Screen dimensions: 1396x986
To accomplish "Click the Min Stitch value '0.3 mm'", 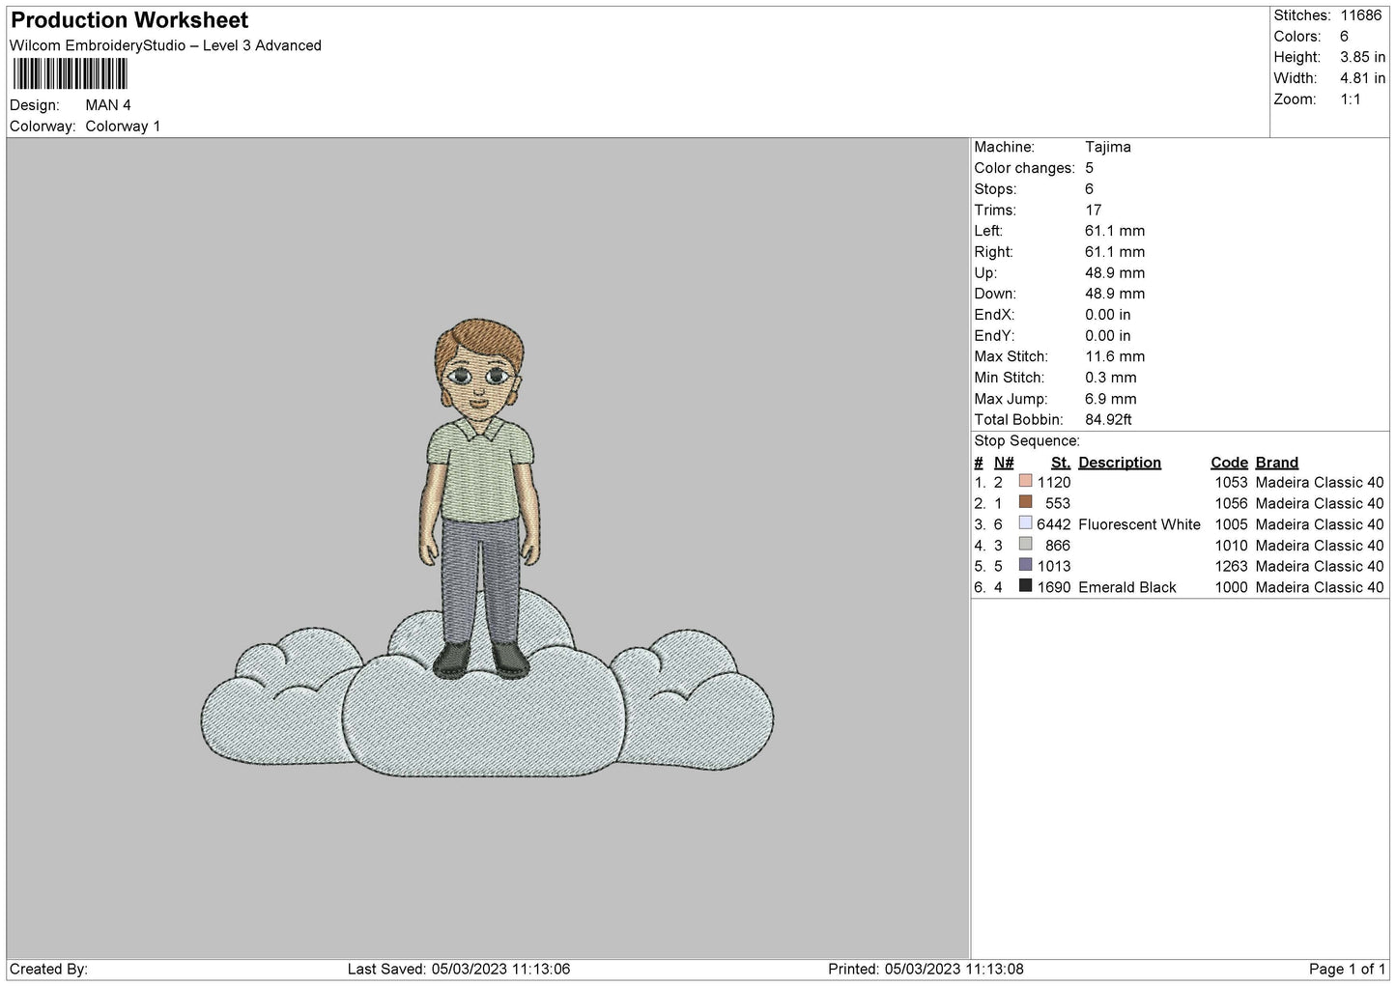I will [x=1111, y=378].
